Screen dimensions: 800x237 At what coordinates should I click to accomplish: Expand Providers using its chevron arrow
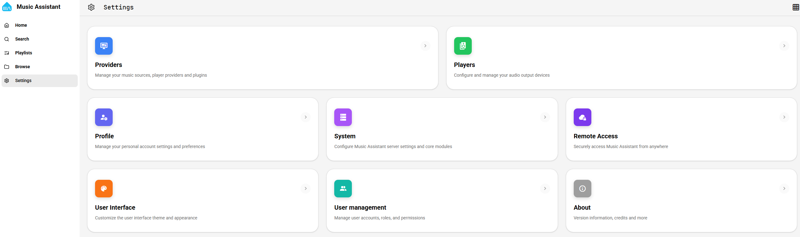click(x=425, y=46)
